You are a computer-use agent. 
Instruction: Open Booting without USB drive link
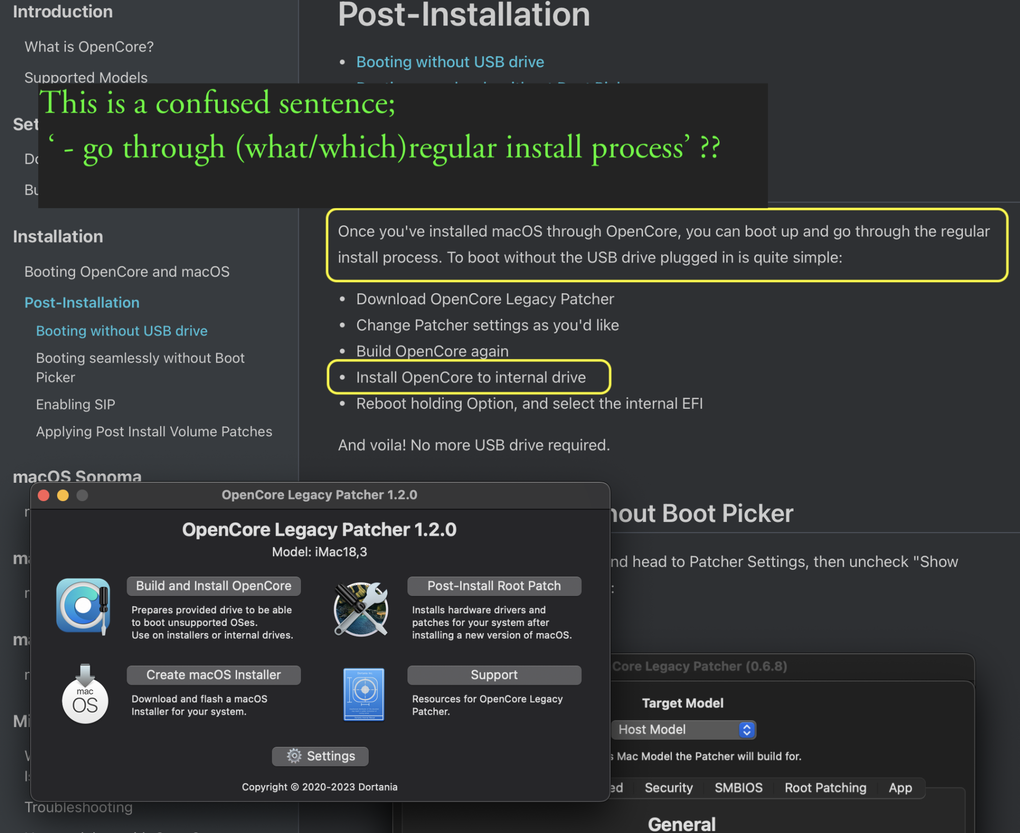[450, 62]
